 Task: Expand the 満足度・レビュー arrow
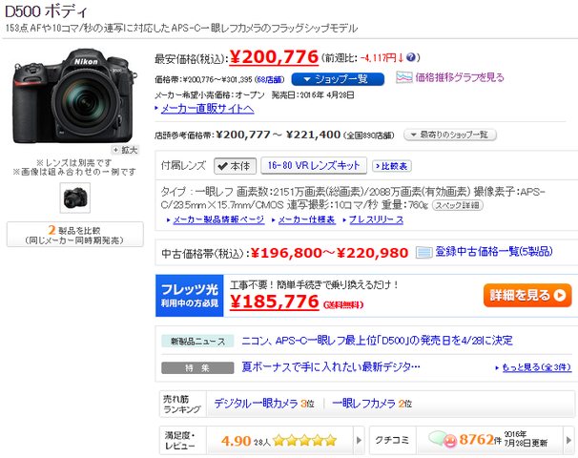click(x=359, y=440)
